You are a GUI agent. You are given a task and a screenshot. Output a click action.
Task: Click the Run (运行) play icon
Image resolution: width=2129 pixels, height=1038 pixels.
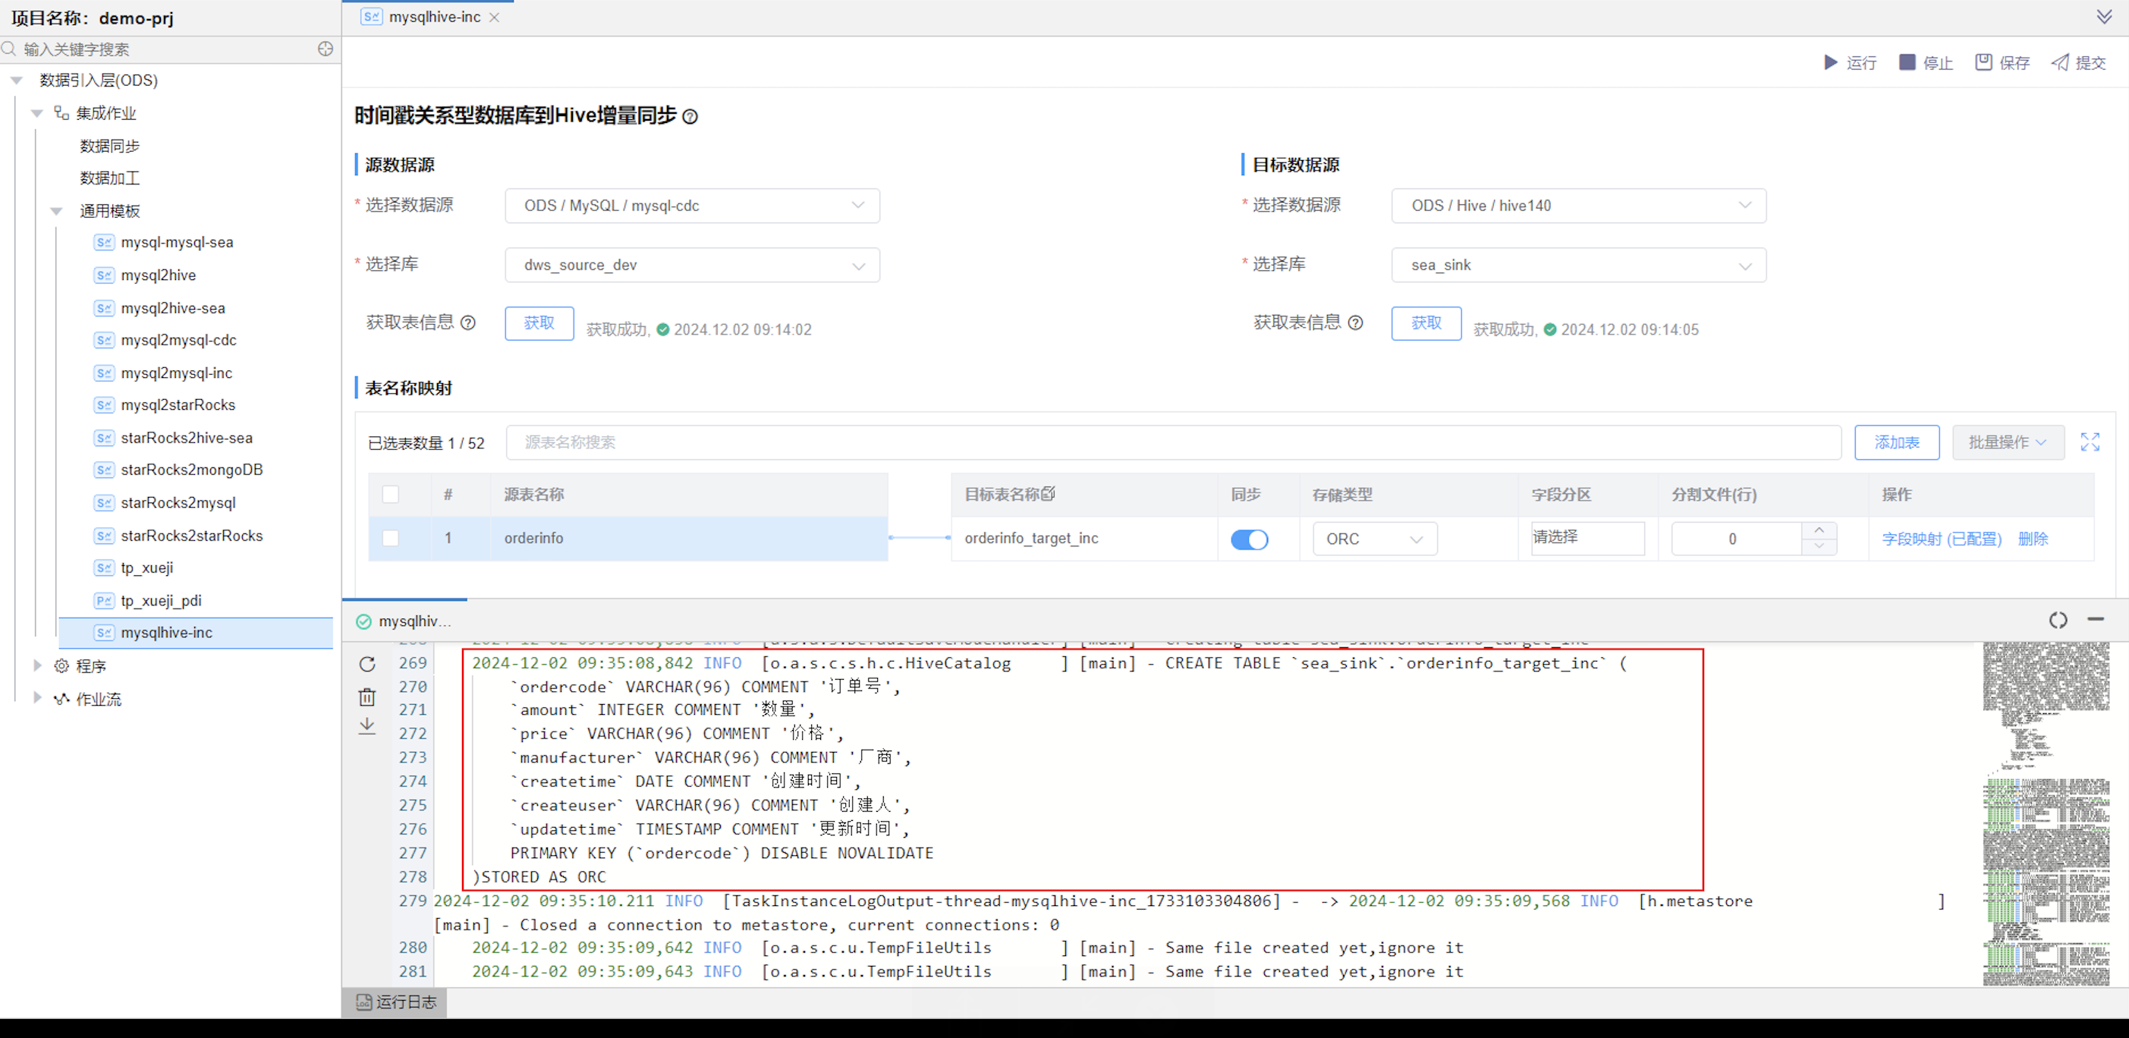[x=1831, y=63]
